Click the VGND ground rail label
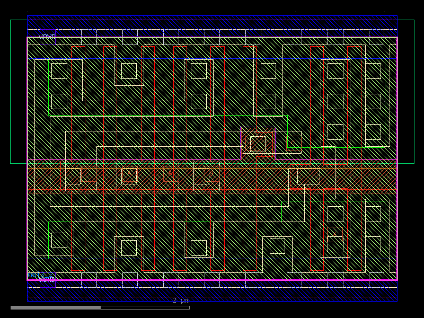 pyautogui.click(x=48, y=279)
